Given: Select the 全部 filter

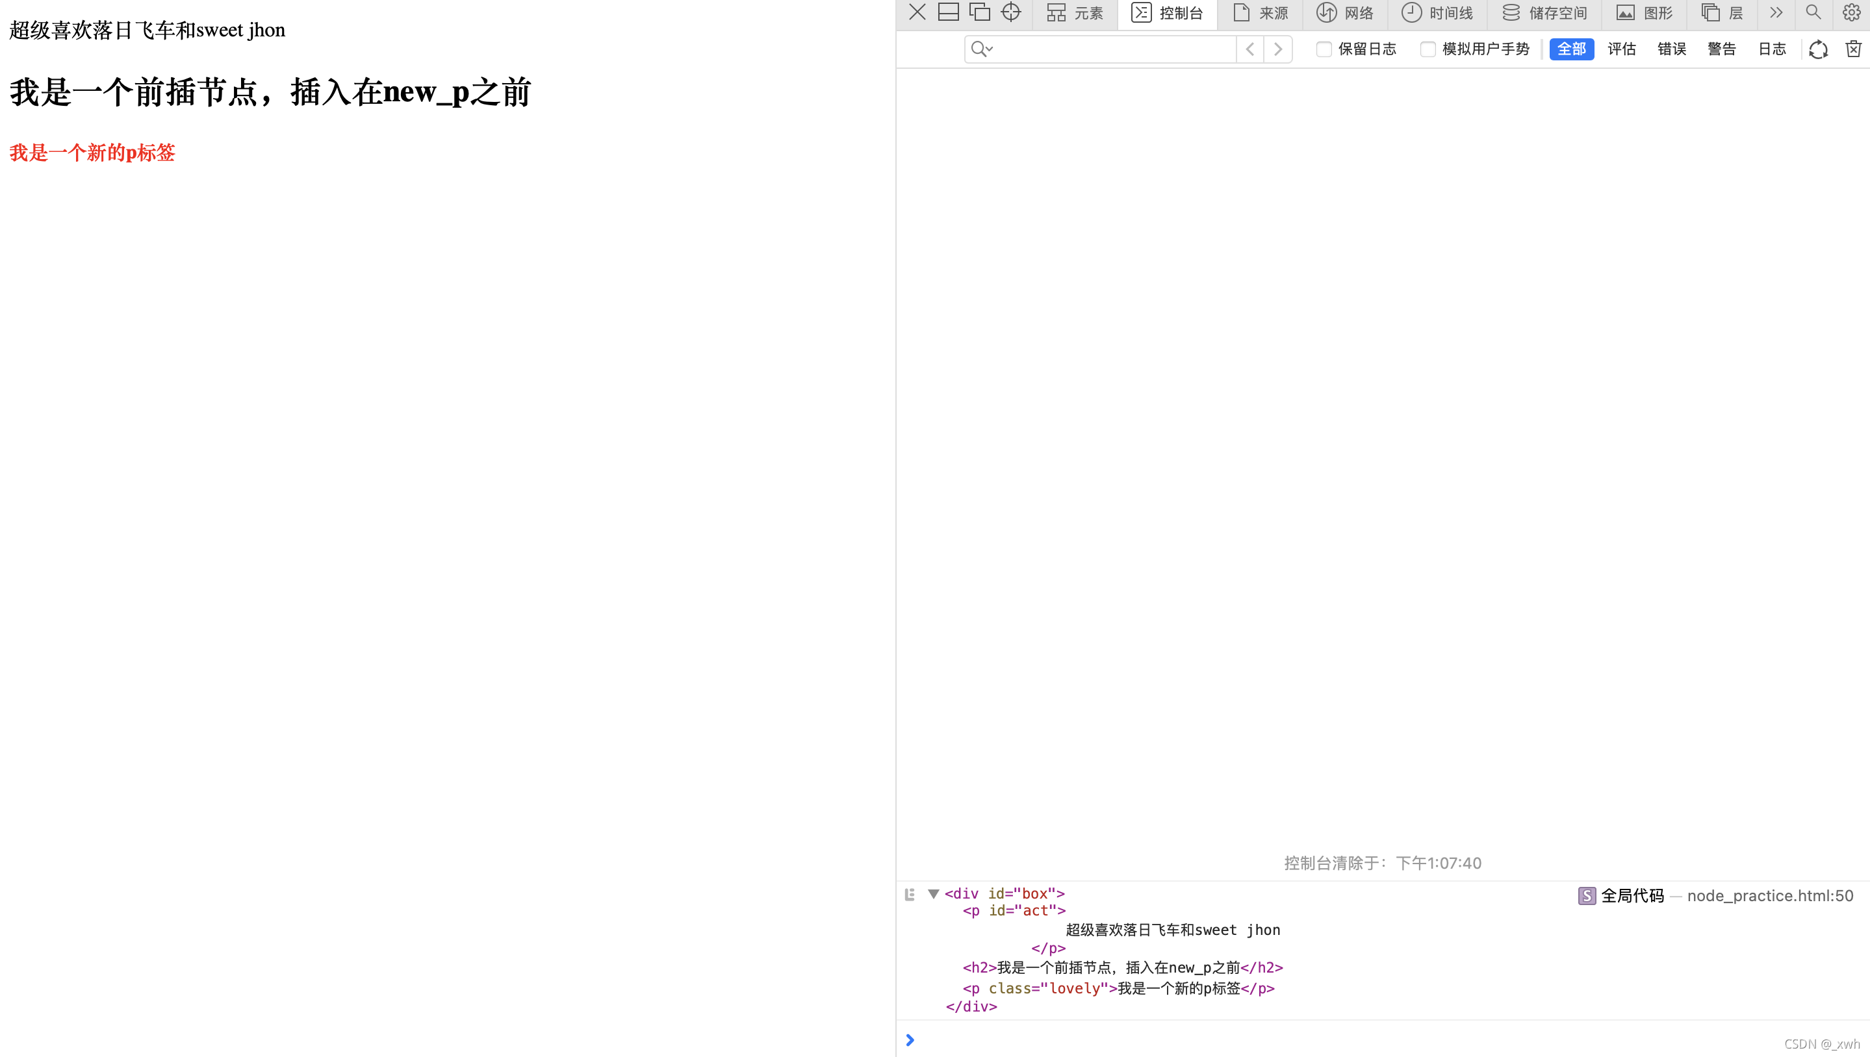Looking at the screenshot, I should 1571,49.
